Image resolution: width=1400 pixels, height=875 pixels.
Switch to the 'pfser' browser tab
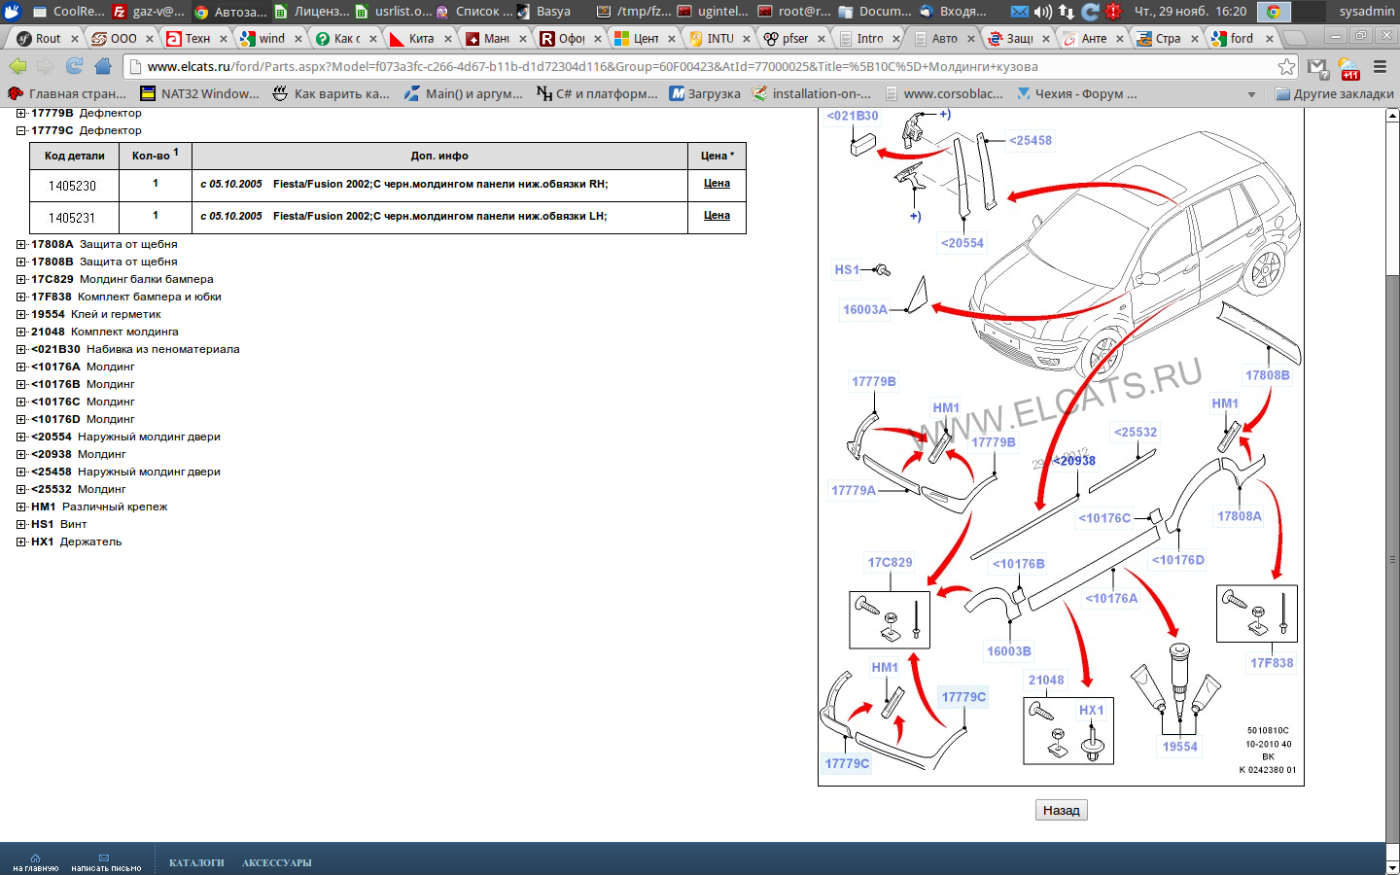click(794, 39)
